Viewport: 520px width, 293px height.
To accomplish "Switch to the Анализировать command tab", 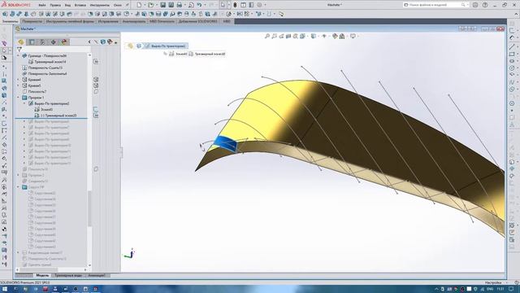I will [134, 21].
